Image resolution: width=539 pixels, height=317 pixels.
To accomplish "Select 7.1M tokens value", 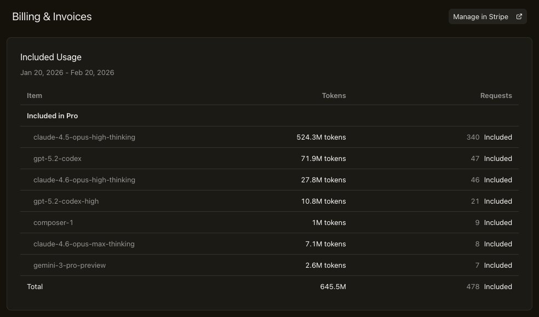I will (325, 244).
